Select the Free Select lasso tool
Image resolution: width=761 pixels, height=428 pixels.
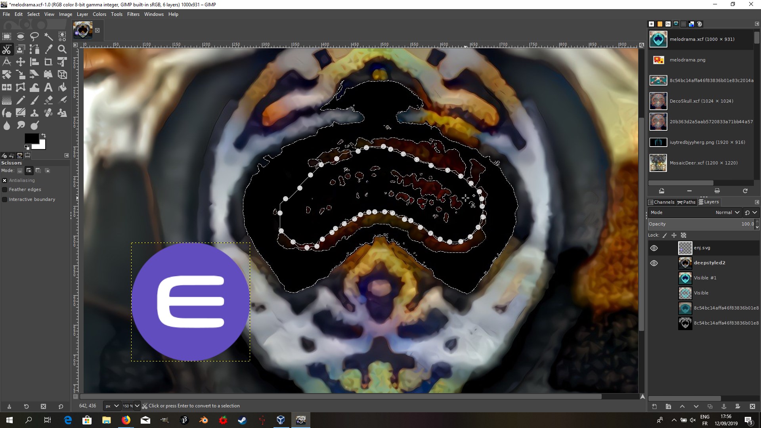34,37
